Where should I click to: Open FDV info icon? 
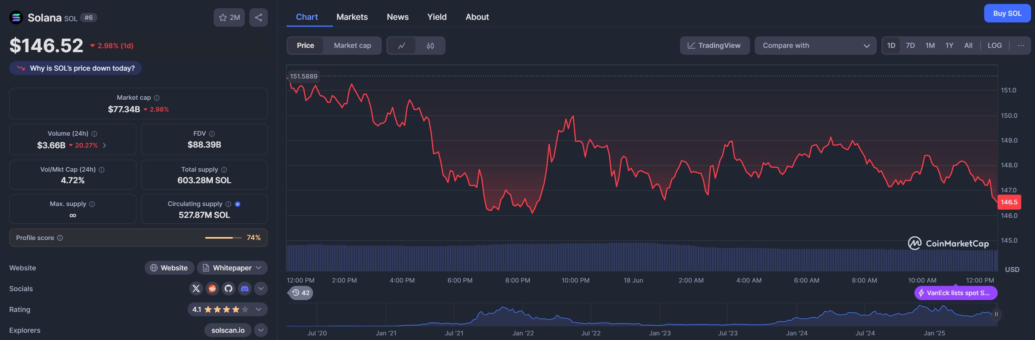pyautogui.click(x=212, y=134)
